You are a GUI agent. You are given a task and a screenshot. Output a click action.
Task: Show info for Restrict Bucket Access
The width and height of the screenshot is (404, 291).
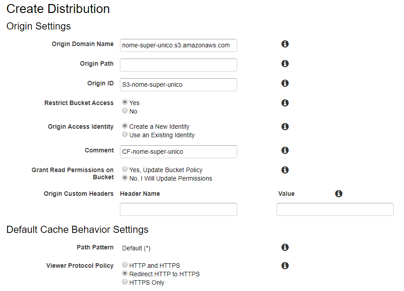tap(285, 103)
